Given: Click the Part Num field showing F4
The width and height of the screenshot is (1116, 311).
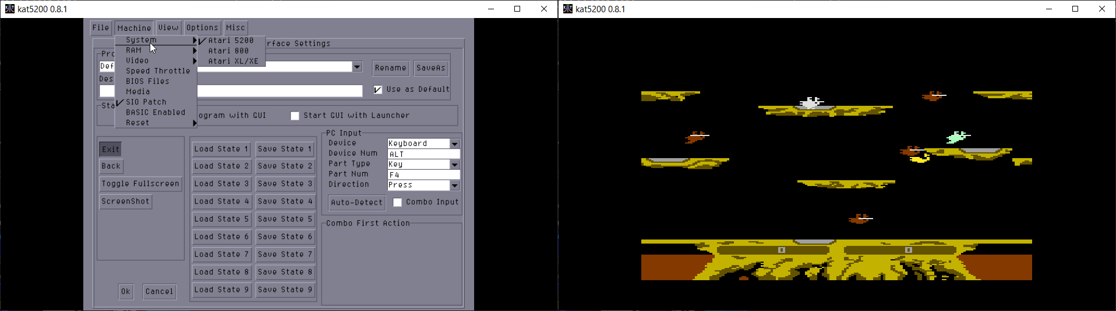Looking at the screenshot, I should (423, 175).
